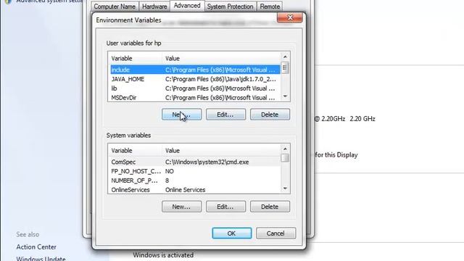
Task: Close the Environment Variables dialog with X
Action: (x=290, y=17)
